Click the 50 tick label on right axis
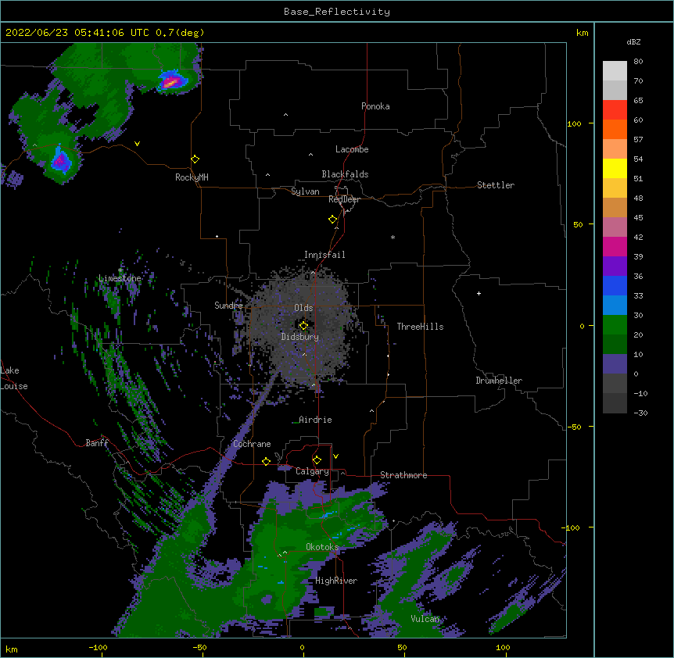 pyautogui.click(x=578, y=224)
